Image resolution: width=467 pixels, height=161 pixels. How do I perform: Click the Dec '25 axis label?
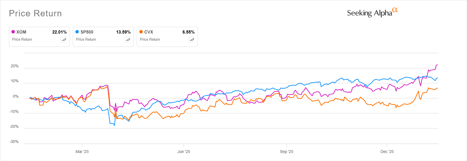point(387,152)
